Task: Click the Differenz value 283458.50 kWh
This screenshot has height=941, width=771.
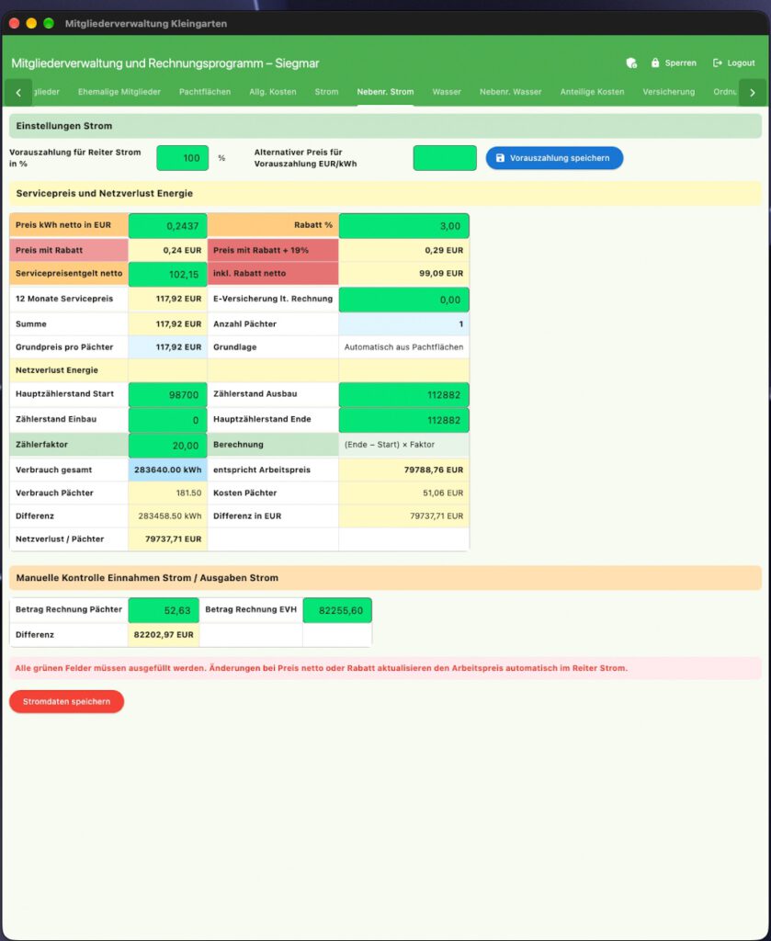Action: click(x=170, y=516)
